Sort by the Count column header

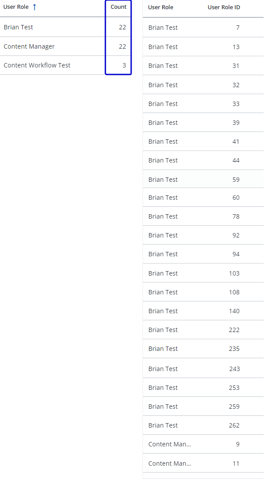[118, 7]
